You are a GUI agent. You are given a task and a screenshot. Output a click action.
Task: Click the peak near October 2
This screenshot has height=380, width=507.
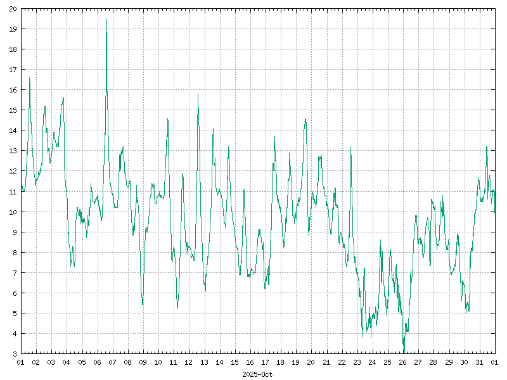(x=30, y=80)
